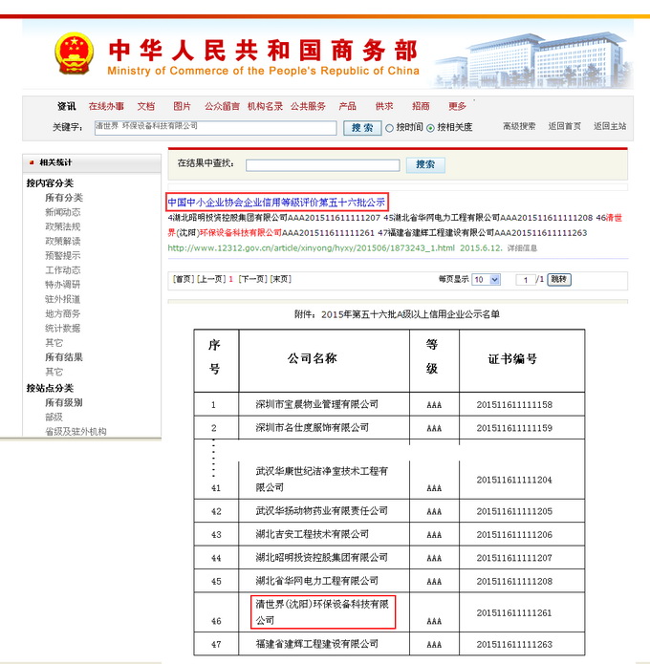Focus the 在结果中查找 input field
This screenshot has height=664, width=650.
[x=323, y=165]
